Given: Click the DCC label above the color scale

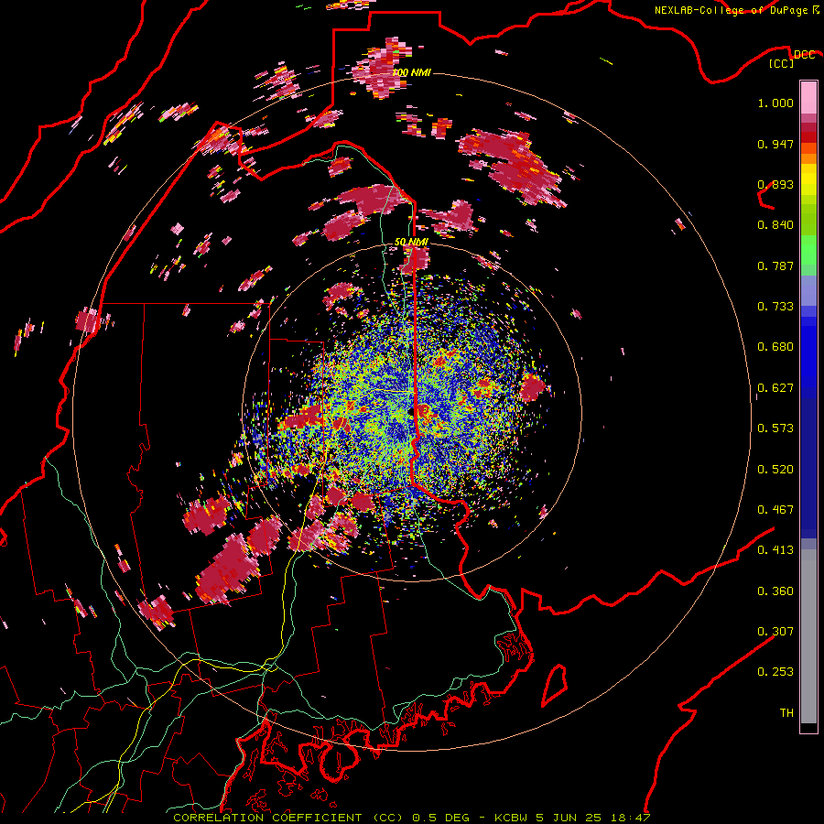Looking at the screenshot, I should tap(804, 55).
